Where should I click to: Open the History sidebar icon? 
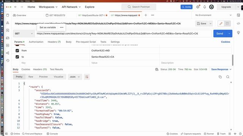pos(8,60)
